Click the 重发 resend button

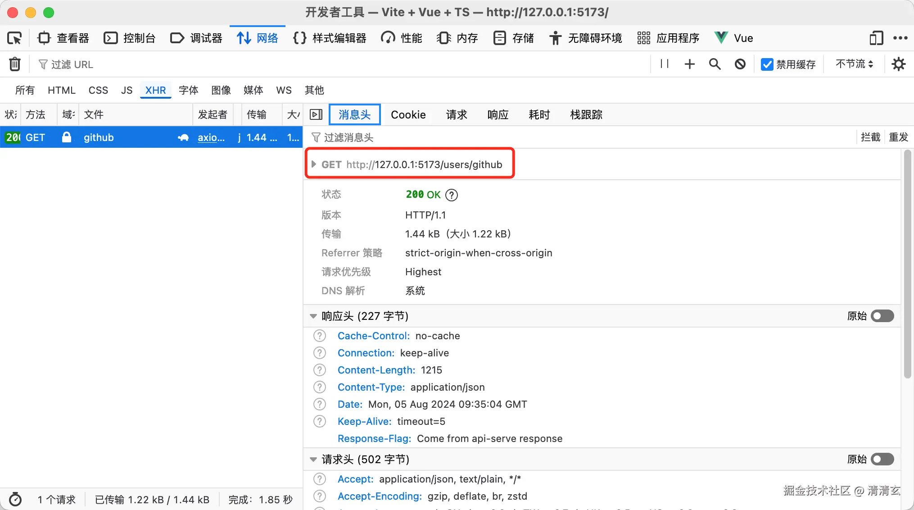899,137
